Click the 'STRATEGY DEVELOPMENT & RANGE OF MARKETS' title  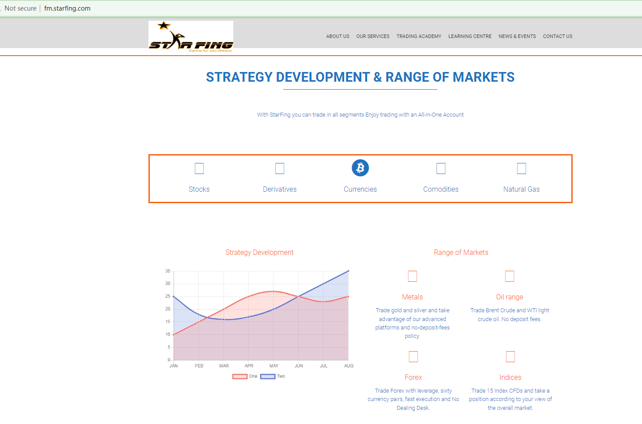click(360, 77)
